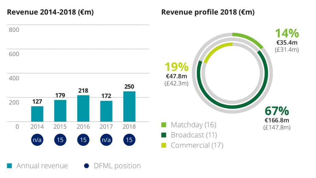316x178 pixels.
Task: Click the Broadcast legend dark green square
Action: [x=164, y=135]
